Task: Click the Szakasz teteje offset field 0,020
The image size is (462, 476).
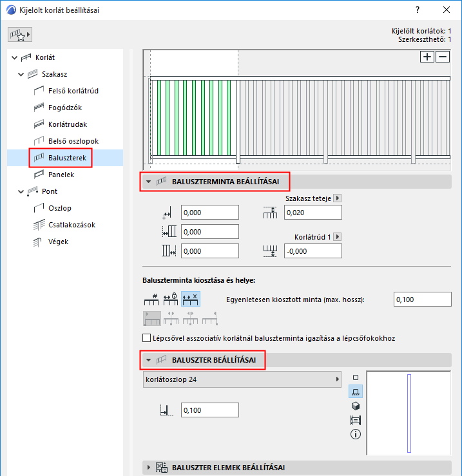Action: tap(313, 213)
